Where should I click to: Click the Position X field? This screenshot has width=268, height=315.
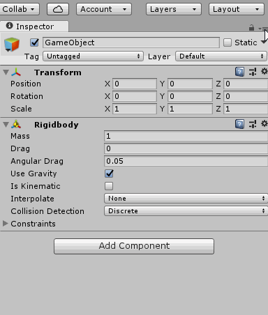point(135,84)
